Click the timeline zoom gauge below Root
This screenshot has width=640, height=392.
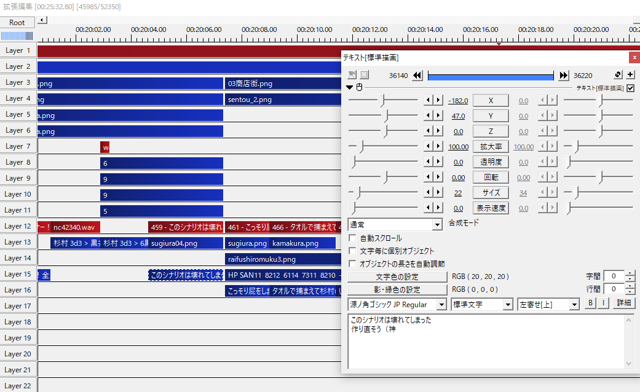point(17,36)
